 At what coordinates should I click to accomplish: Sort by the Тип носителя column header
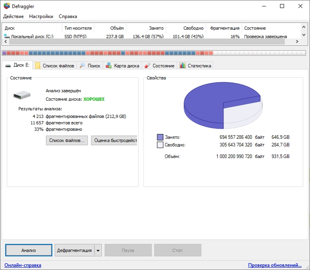78,28
